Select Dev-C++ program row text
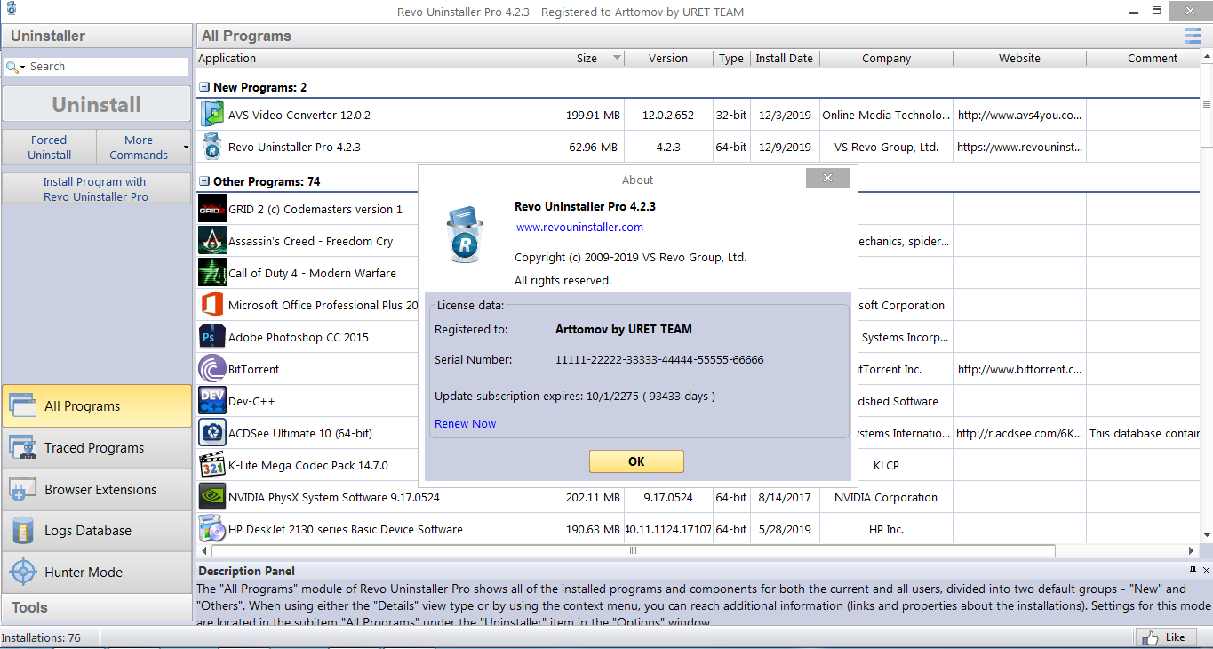1213x649 pixels. click(x=251, y=401)
